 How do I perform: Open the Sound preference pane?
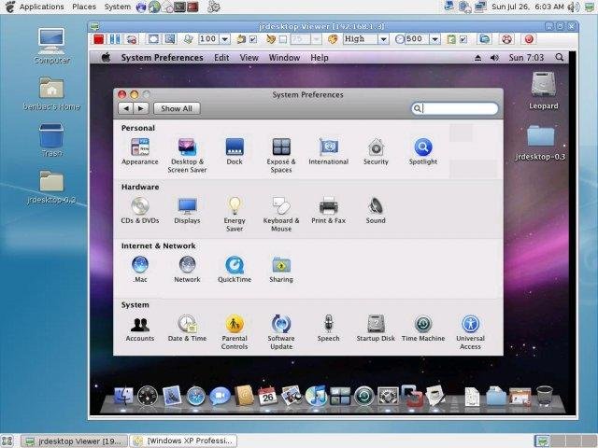point(376,211)
